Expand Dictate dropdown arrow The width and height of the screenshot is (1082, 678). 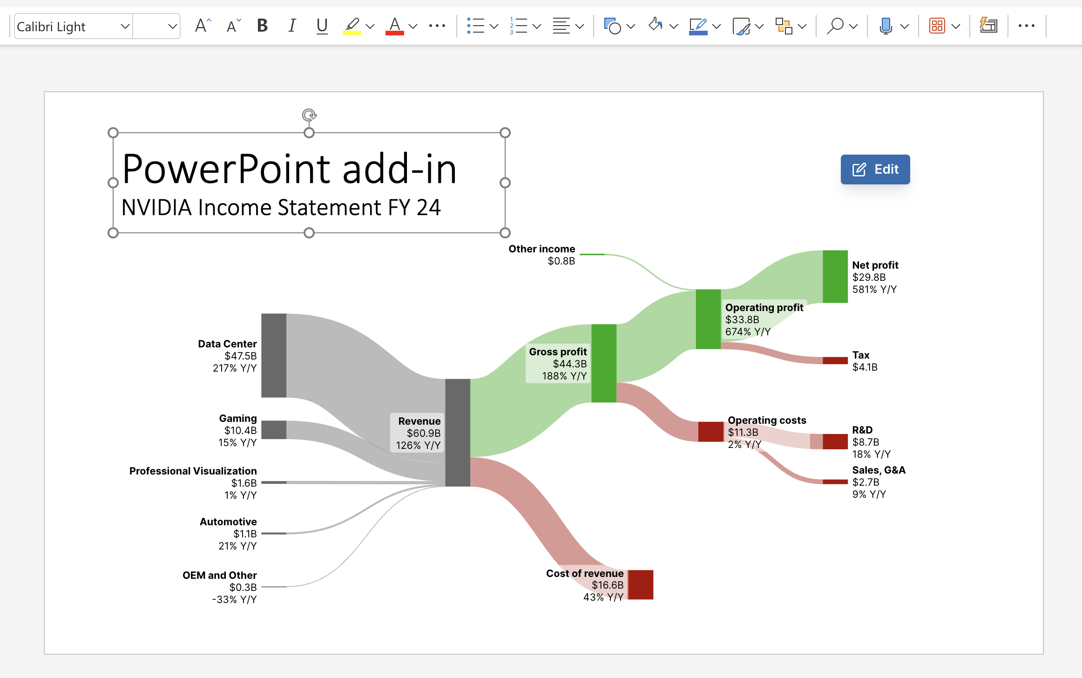click(905, 27)
